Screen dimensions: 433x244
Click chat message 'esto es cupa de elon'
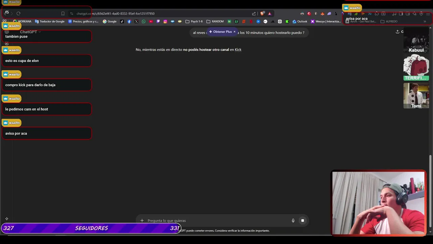click(x=46, y=61)
